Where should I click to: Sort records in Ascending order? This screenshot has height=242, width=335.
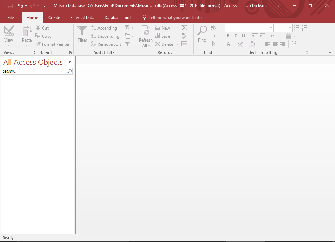[x=104, y=28]
